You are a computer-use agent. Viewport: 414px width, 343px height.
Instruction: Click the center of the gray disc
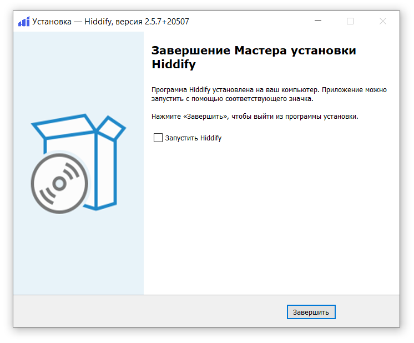[58, 184]
